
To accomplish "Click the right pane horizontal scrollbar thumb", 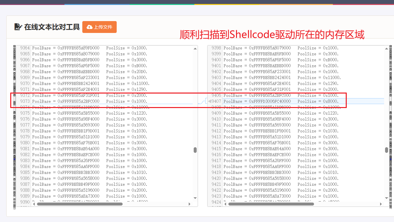I will pos(271,204).
